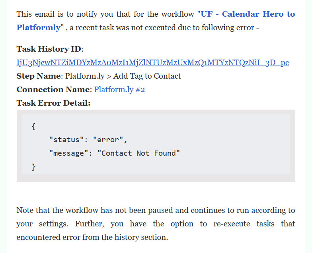Click the "message": "Contact Not Found" line
This screenshot has width=312, height=253.
[115, 153]
